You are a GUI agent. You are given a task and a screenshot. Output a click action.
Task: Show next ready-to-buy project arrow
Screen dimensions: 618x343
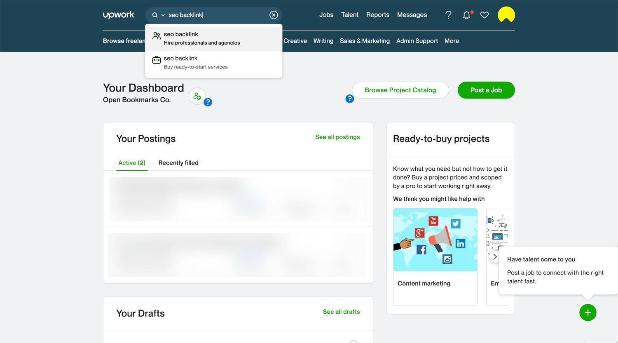coord(495,257)
